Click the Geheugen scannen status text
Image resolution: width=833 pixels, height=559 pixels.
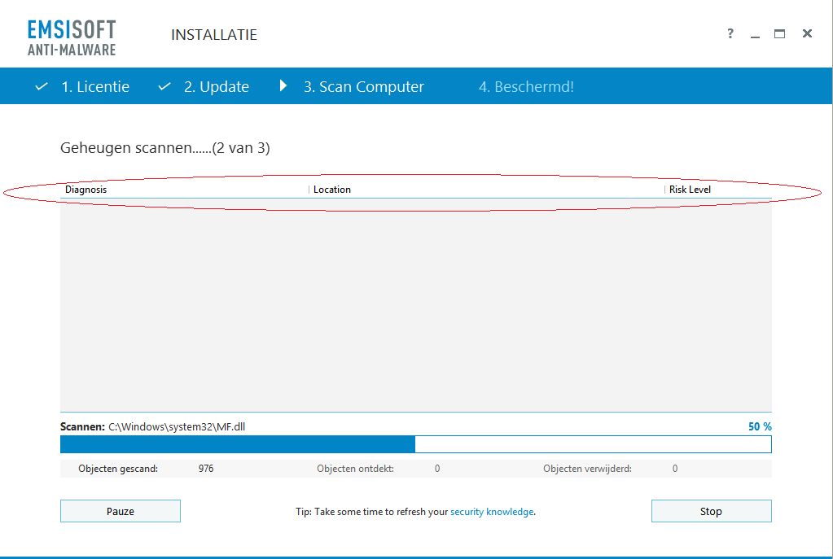pos(164,147)
